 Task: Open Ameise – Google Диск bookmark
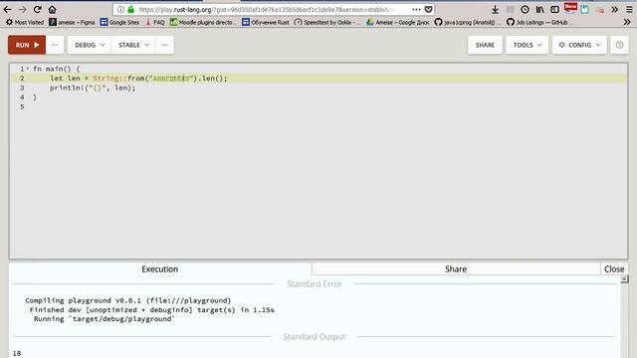pos(397,22)
